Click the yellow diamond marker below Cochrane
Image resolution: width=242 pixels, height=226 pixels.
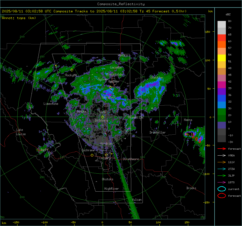pyautogui.click(x=92, y=155)
